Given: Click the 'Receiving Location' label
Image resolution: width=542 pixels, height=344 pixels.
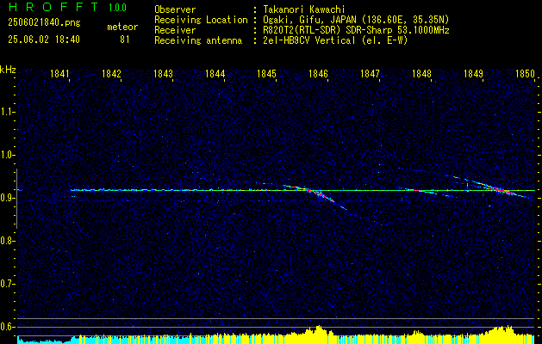Looking at the screenshot, I should tap(201, 20).
